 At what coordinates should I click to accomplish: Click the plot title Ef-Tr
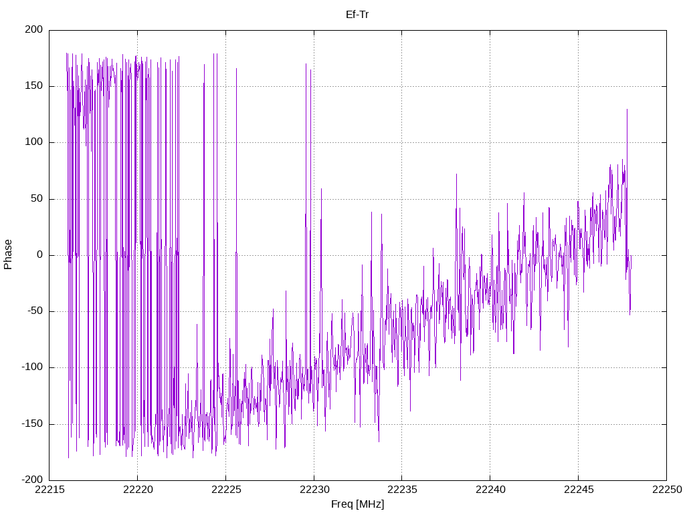[x=357, y=15]
